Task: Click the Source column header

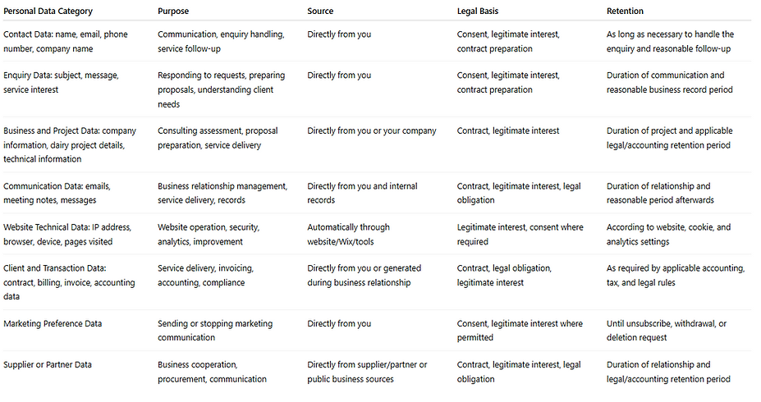Action: (x=320, y=11)
